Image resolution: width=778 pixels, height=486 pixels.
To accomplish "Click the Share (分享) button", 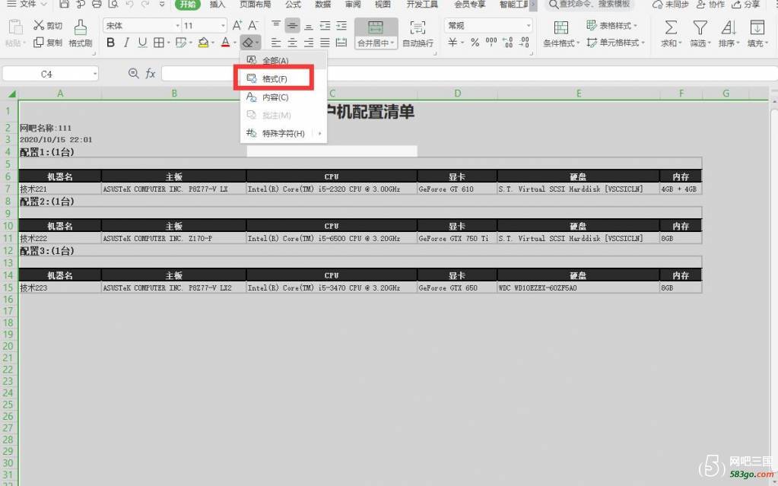I will tap(746, 4).
